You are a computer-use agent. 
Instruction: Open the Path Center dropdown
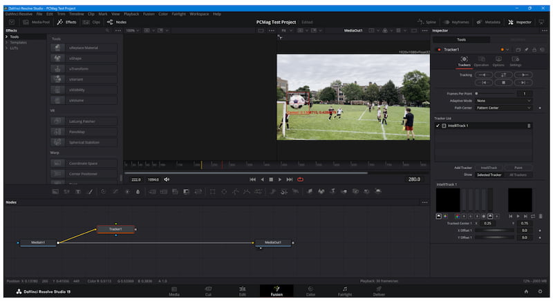(x=503, y=108)
